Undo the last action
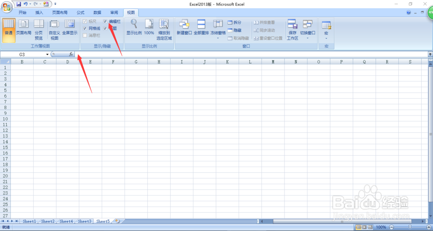433x231 pixels. coord(26,4)
